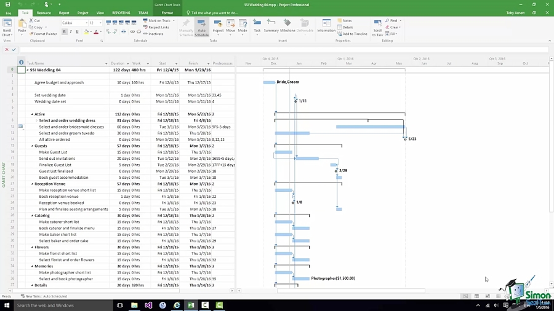Open Windows Start menu
554x311 pixels.
pos(7,305)
